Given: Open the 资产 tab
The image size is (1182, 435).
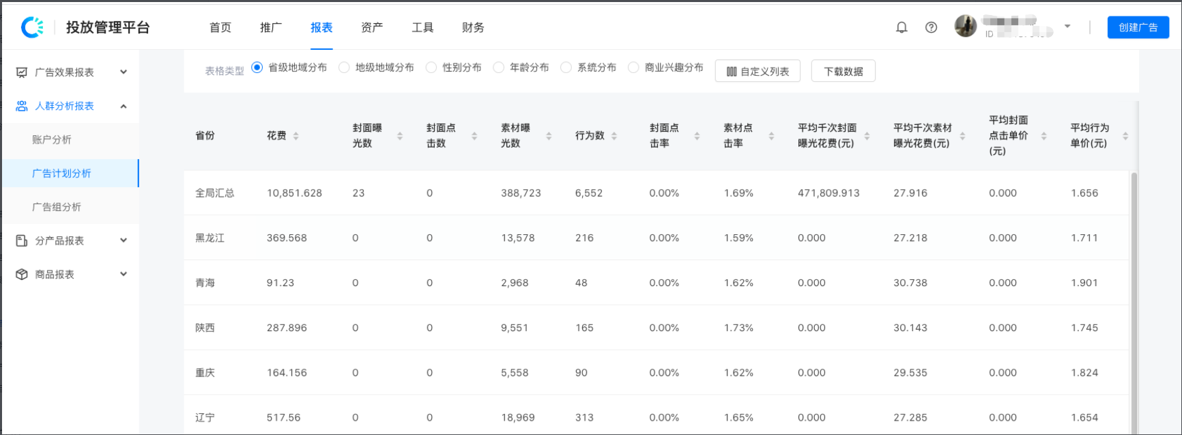Looking at the screenshot, I should 372,27.
